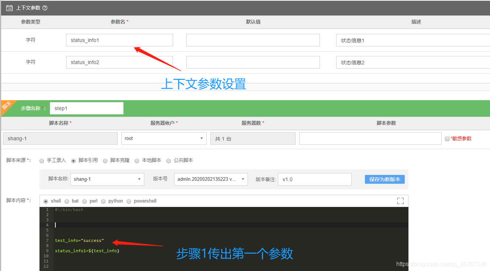Viewport: 490px width, 271px height.
Task: Click the 共 1 台 server count field
Action: click(253, 138)
